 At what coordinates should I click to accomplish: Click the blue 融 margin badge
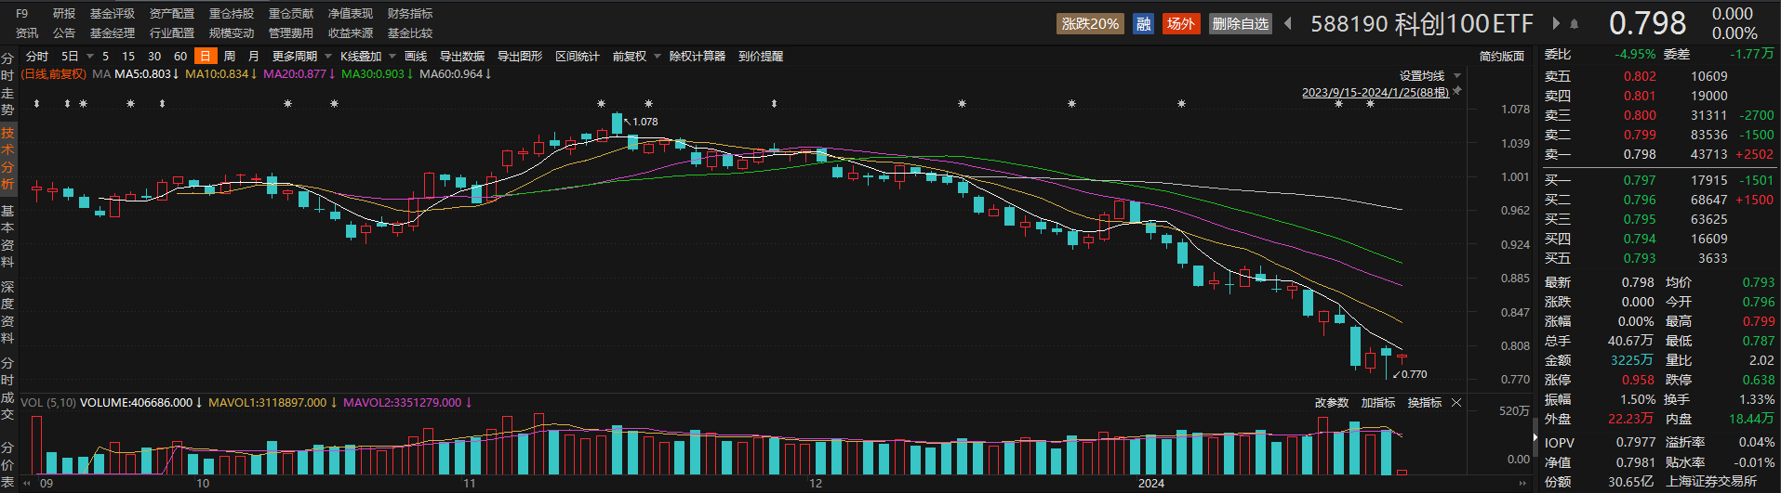point(1144,23)
